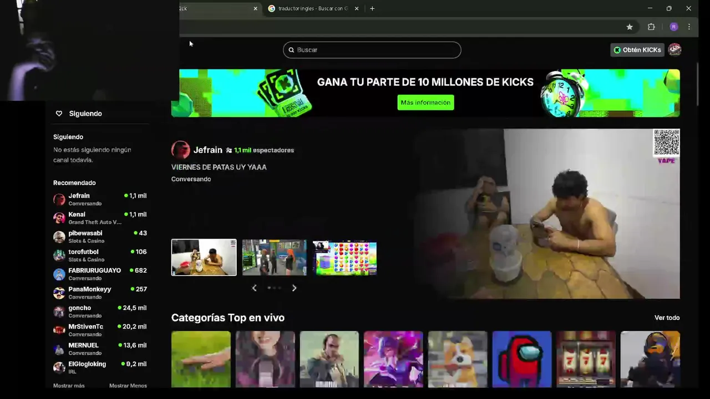
Task: Open PanaMonkeyy channel in sidebar
Action: tap(100, 293)
